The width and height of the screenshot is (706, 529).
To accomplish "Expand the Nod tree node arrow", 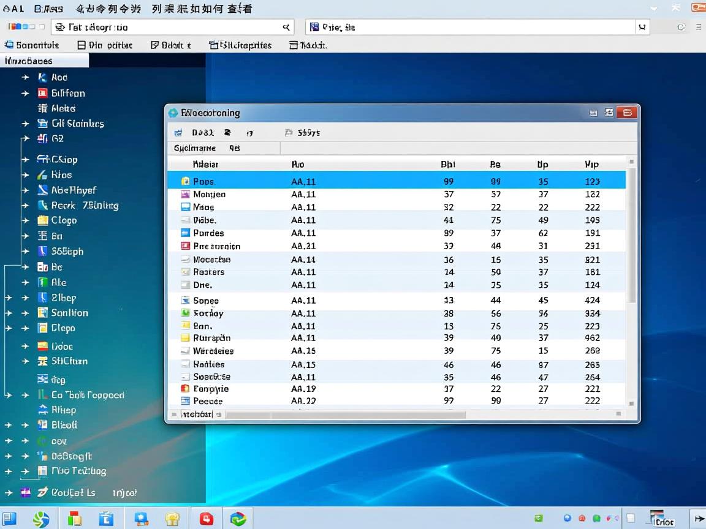I will [x=25, y=78].
